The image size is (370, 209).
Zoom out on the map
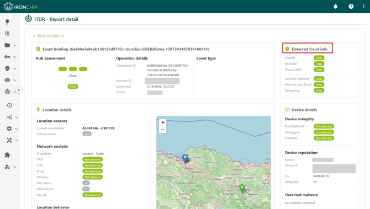pos(162,130)
